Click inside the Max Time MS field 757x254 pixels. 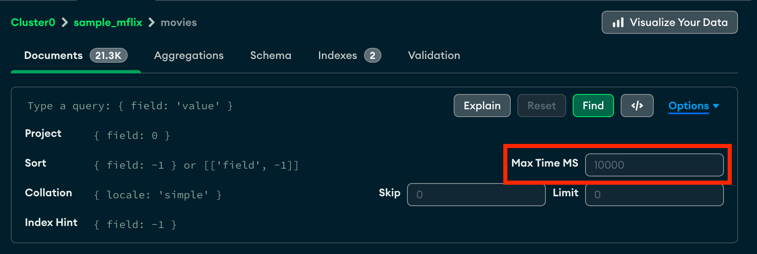(x=654, y=165)
